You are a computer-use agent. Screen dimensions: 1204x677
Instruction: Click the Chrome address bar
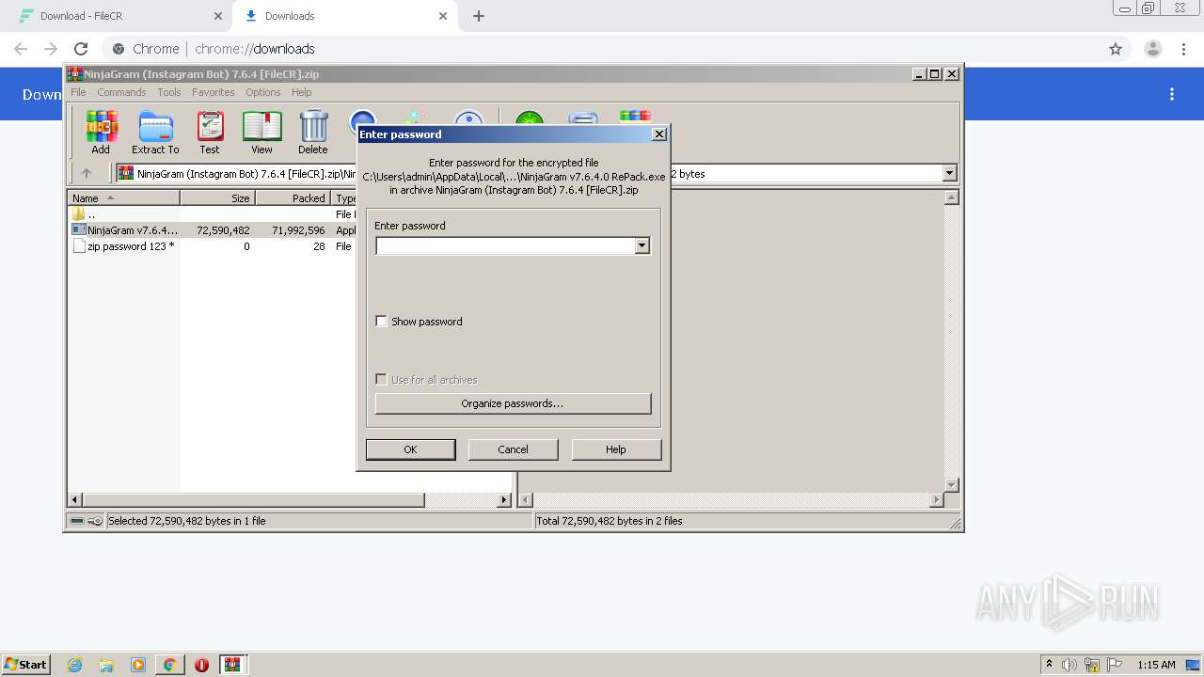point(602,49)
